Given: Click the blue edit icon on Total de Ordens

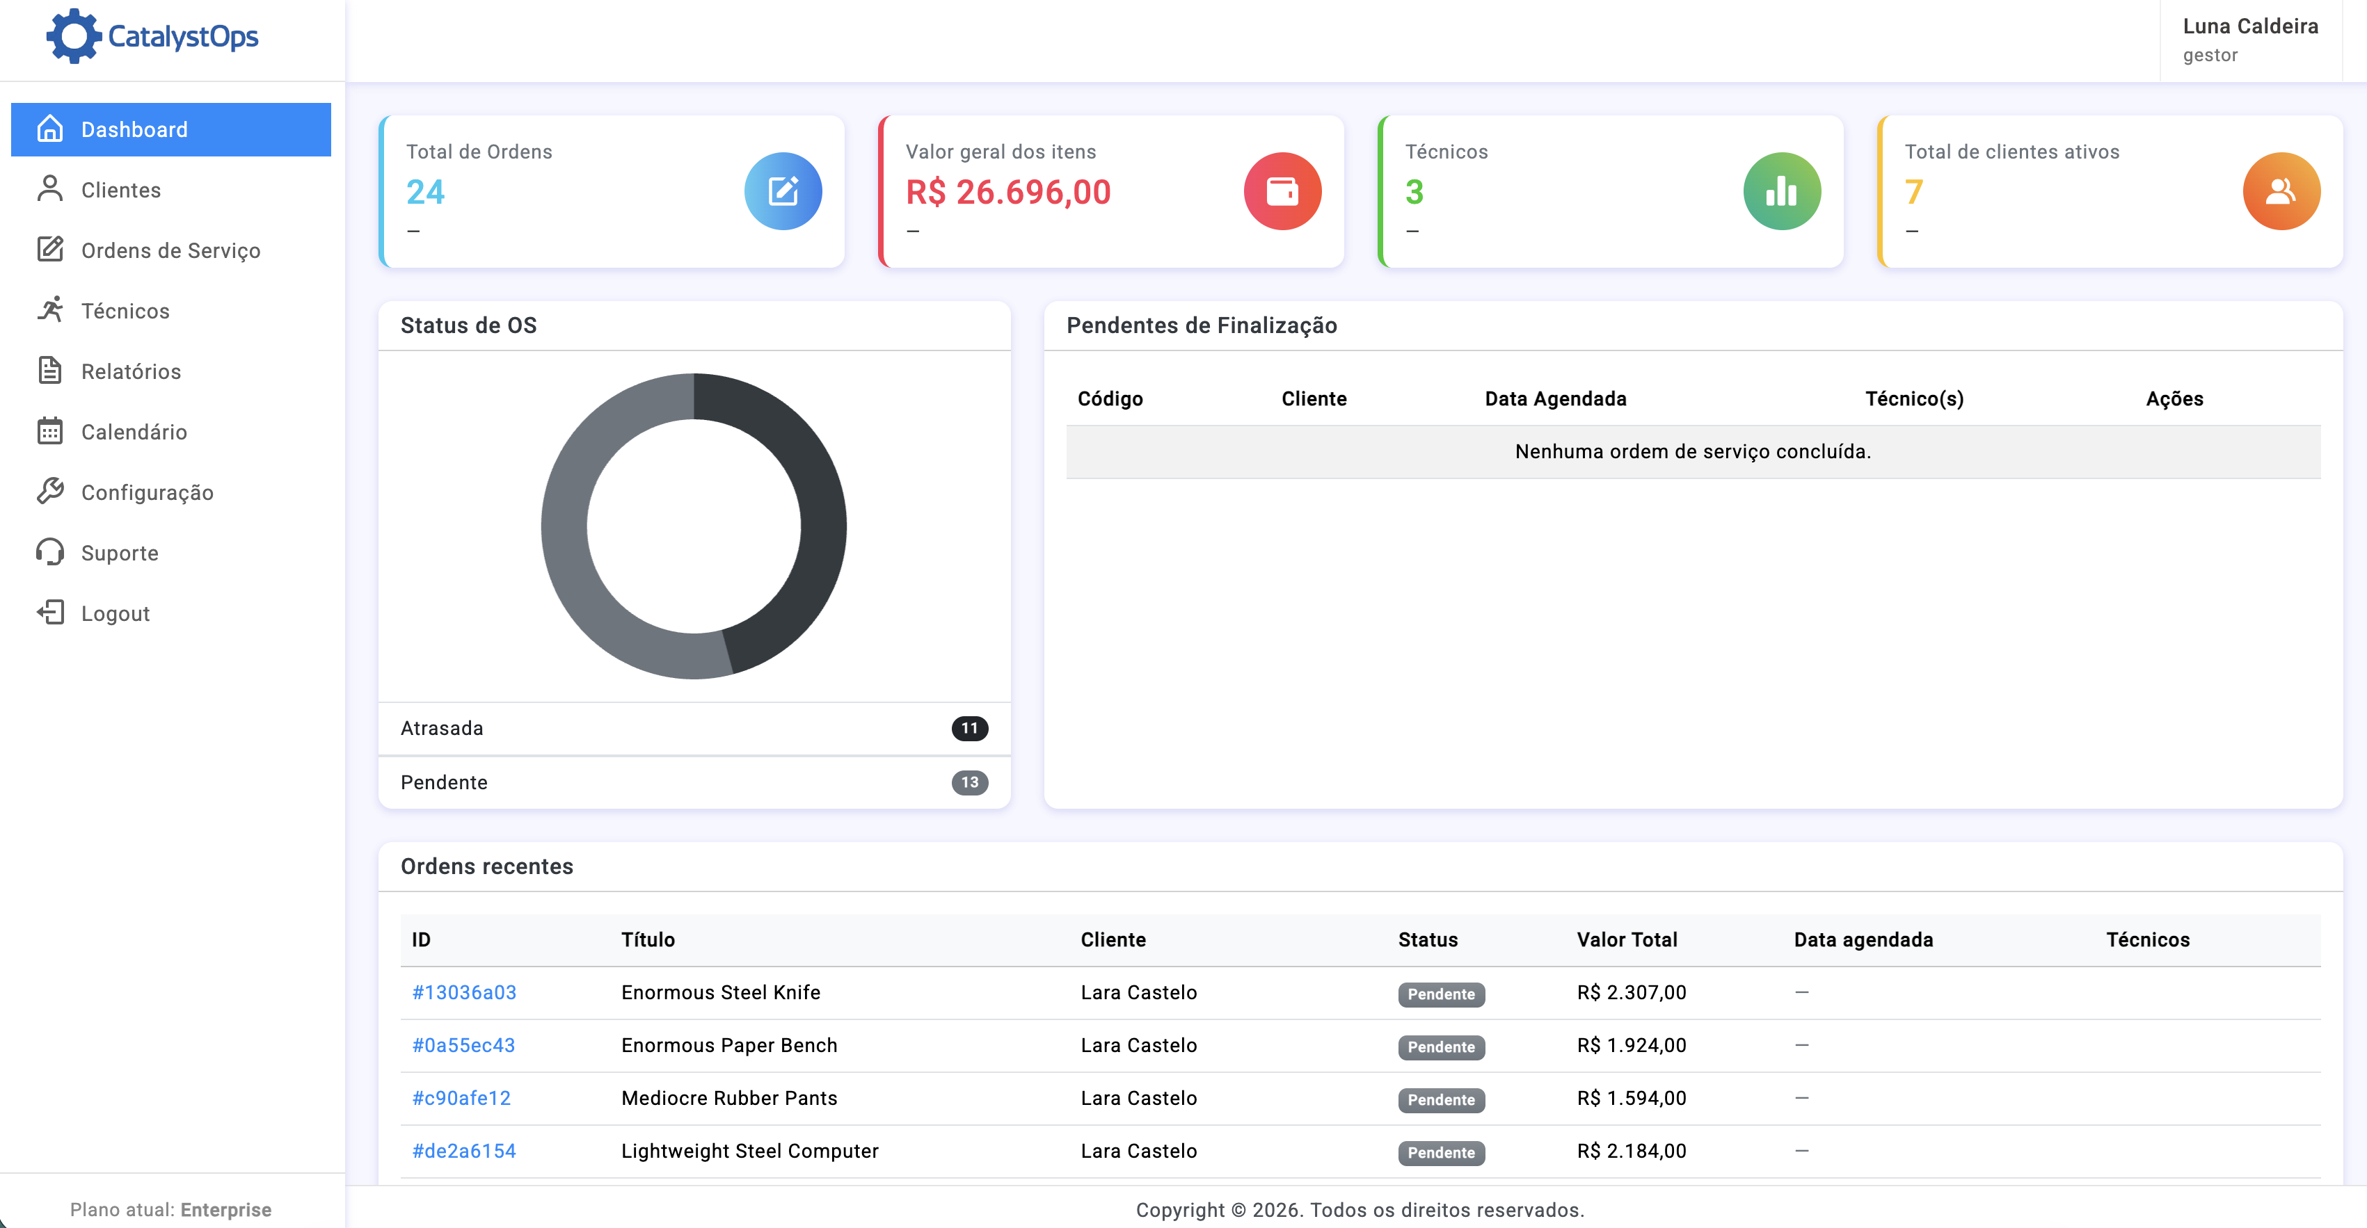Looking at the screenshot, I should (782, 191).
